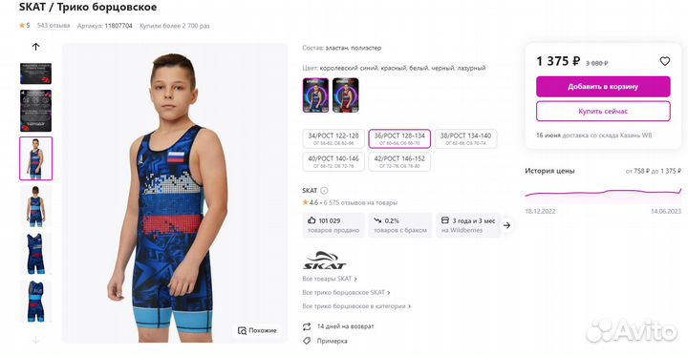Open Все трико борцовское SKAT link

[x=346, y=292]
